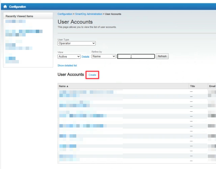
Task: Go to the SmartOrg Administration breadcrumb
Action: [x=88, y=14]
